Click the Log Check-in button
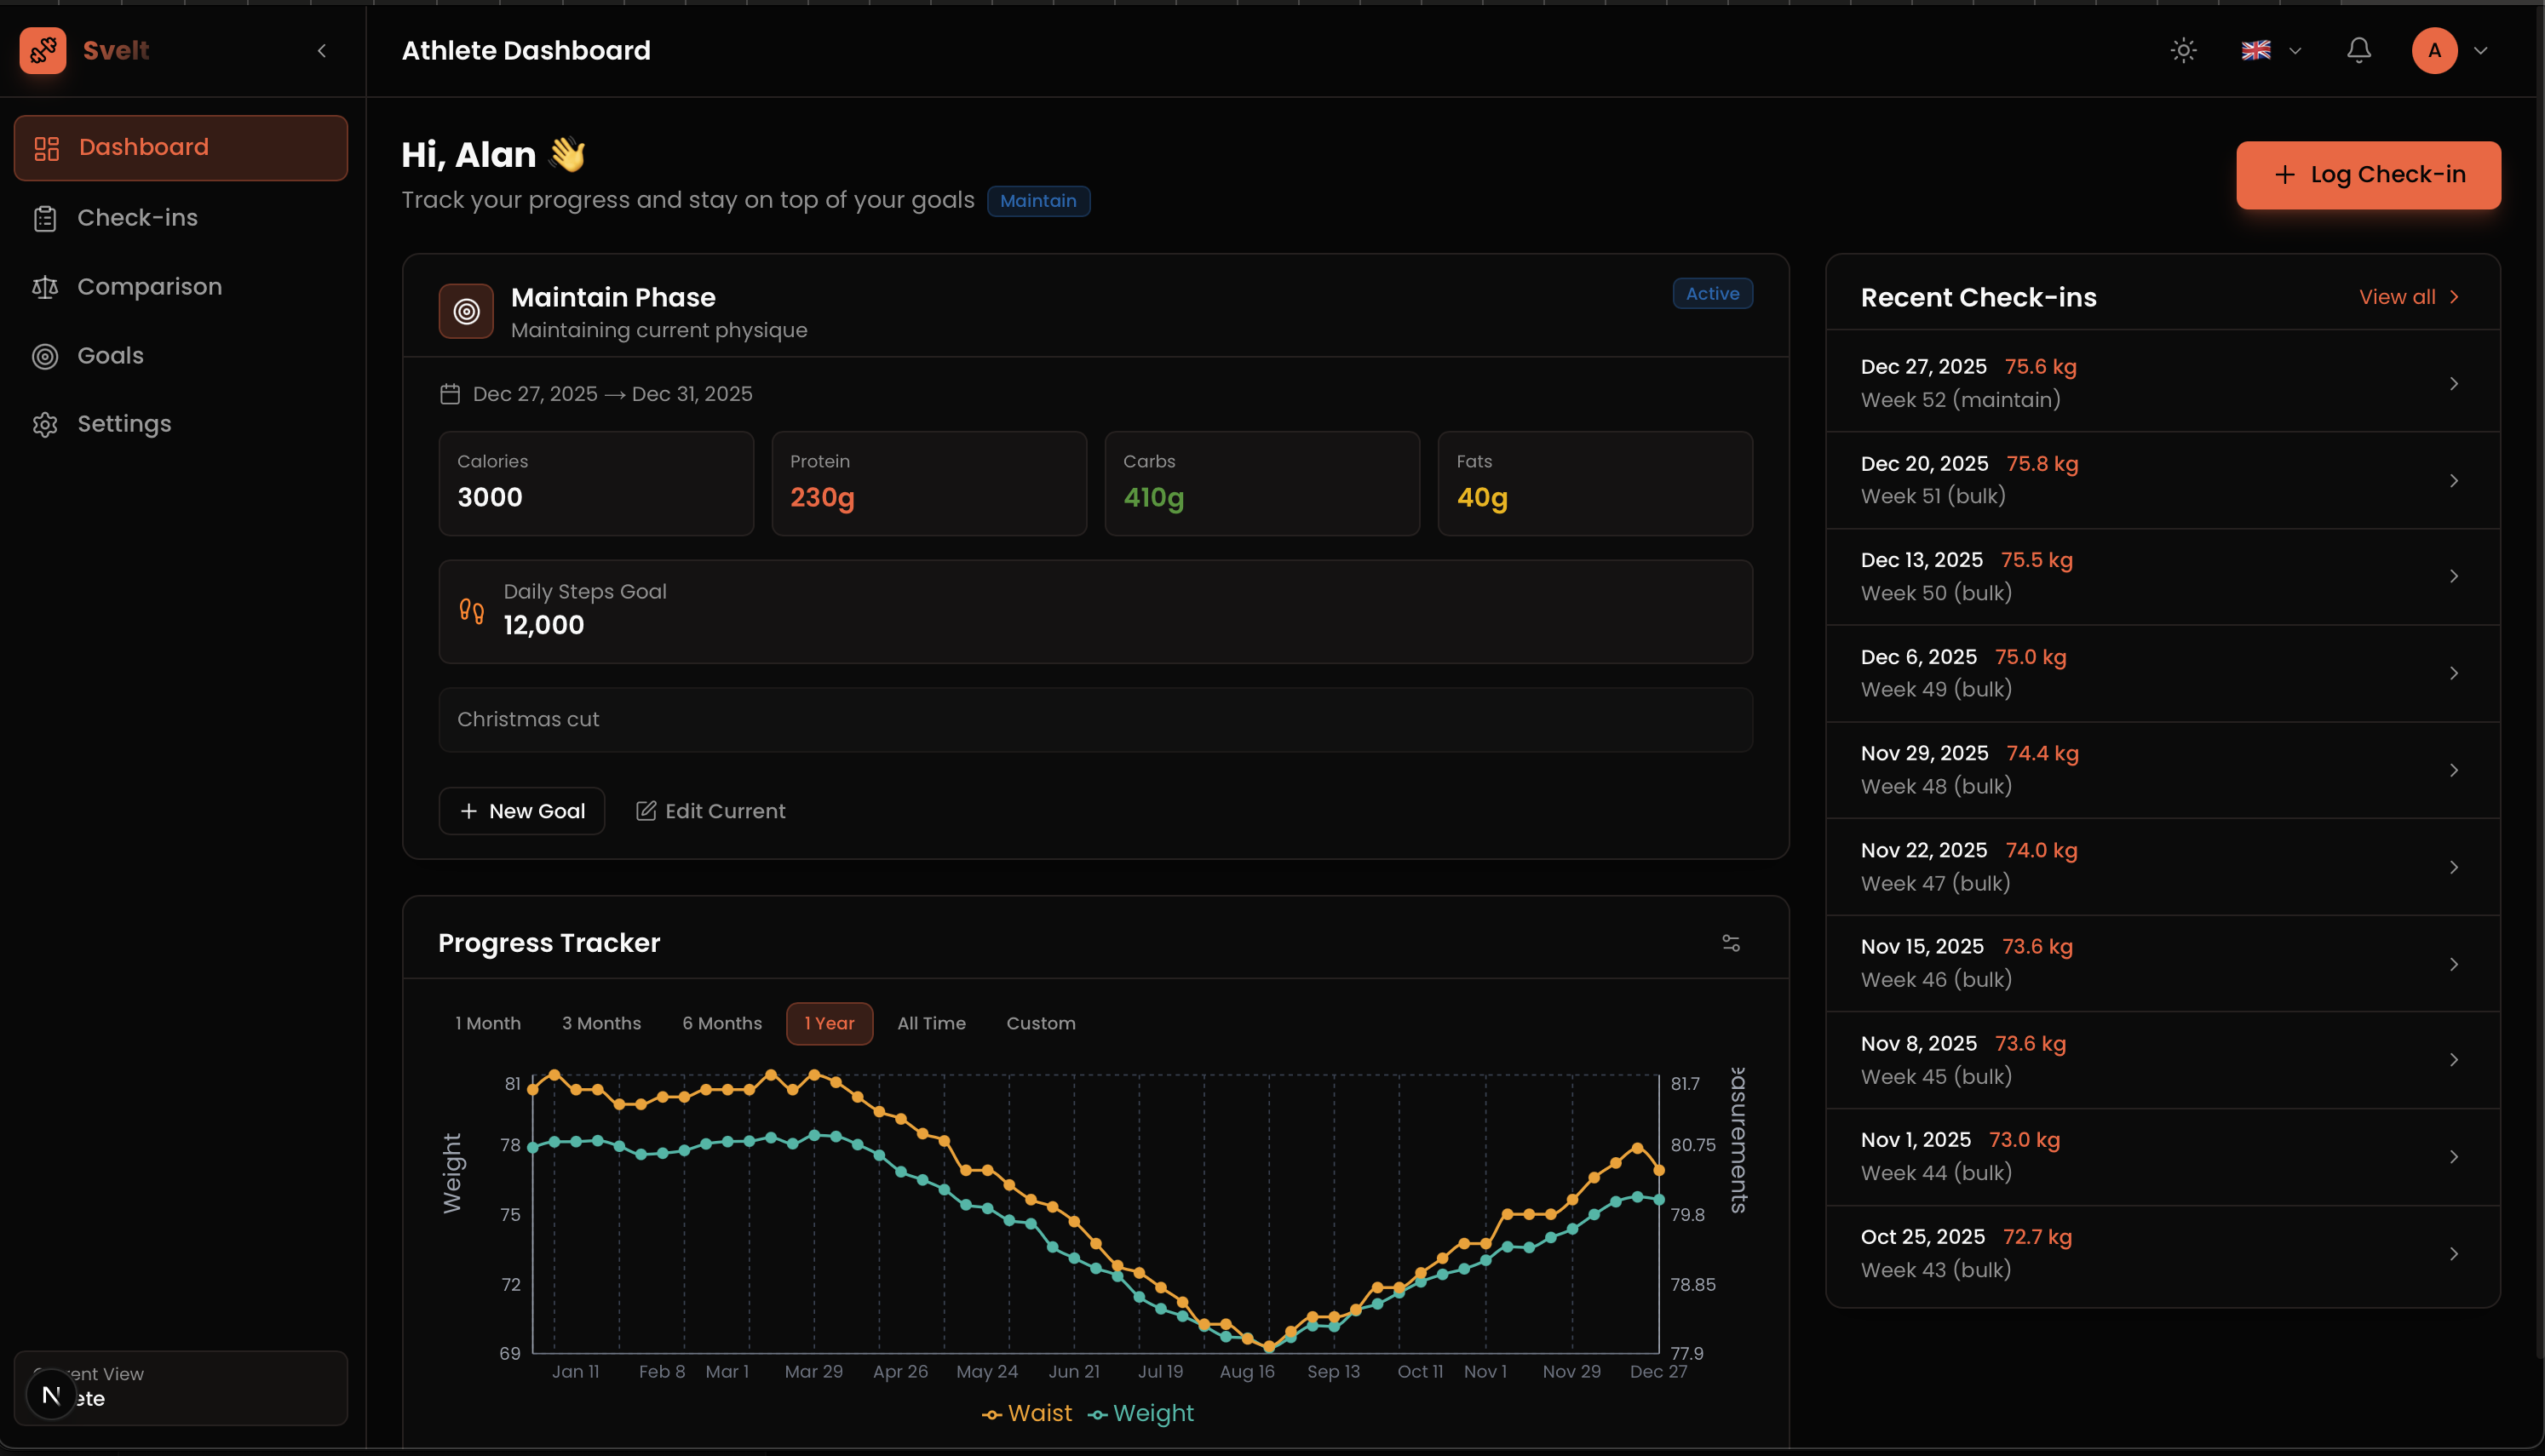Image resolution: width=2545 pixels, height=1456 pixels. (2367, 175)
